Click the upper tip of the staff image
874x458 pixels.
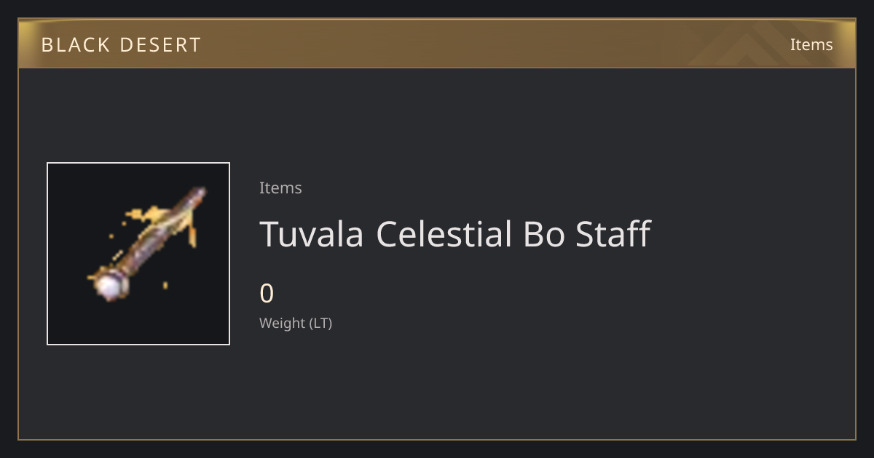[200, 193]
